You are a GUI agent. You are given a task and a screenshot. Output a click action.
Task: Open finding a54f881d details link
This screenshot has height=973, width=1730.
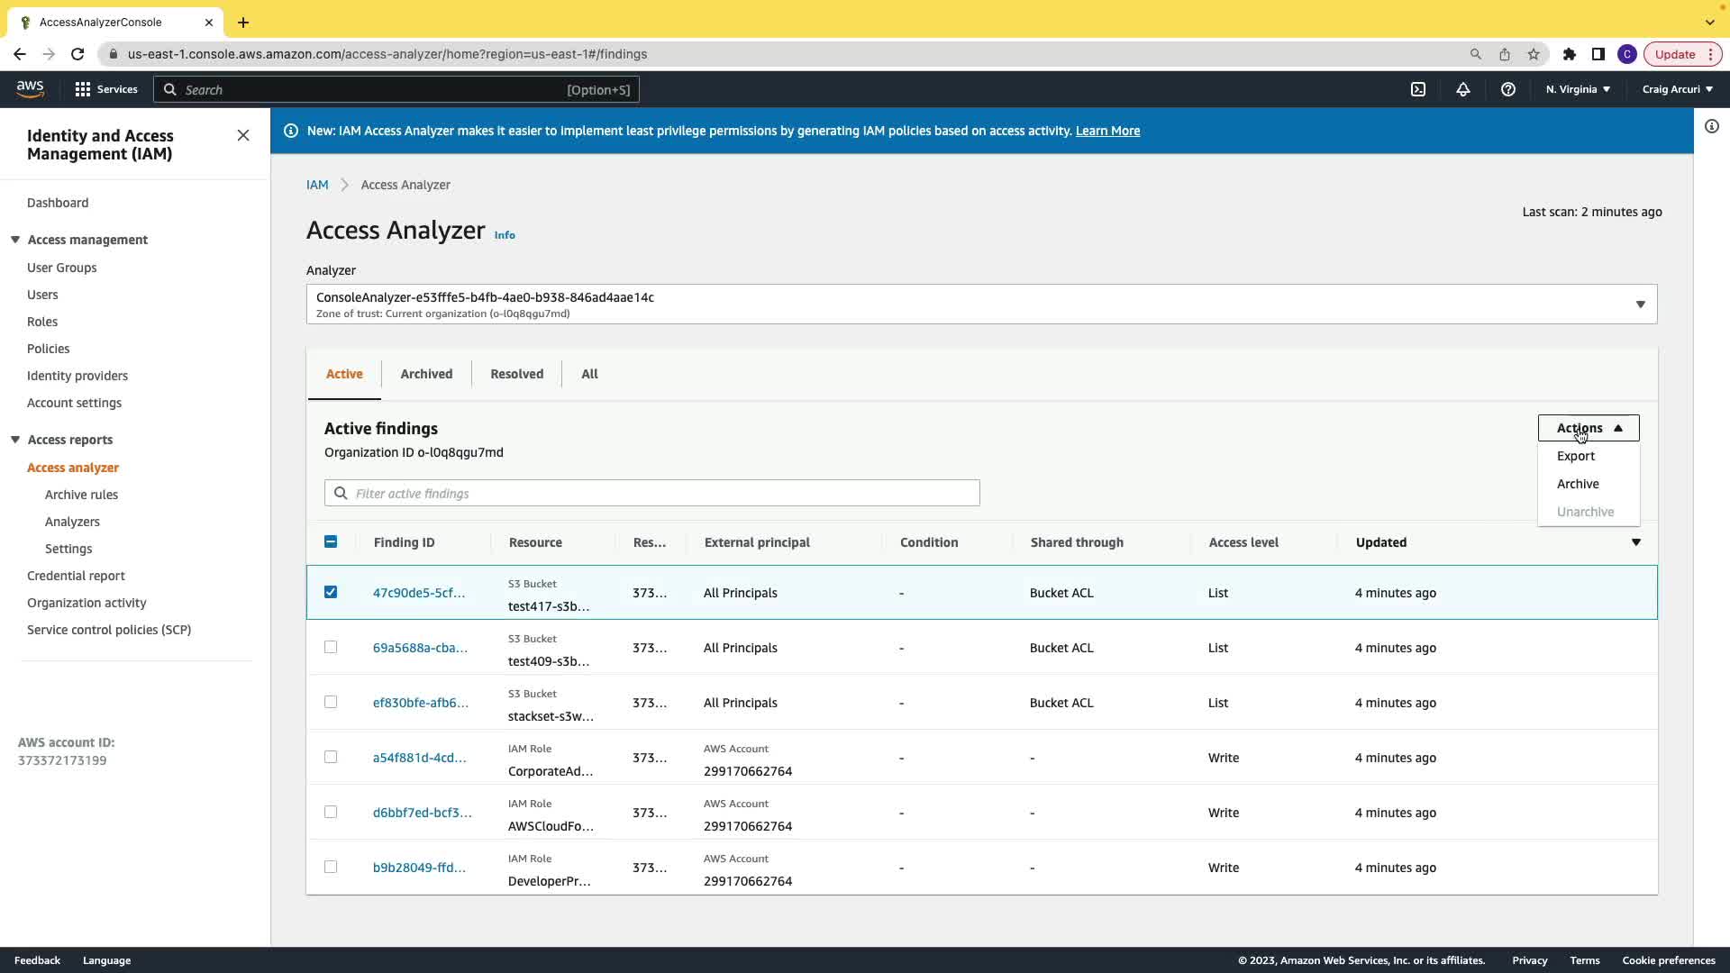[419, 758]
